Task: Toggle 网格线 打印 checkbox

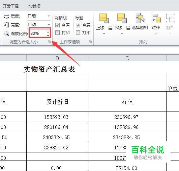Action: coord(57,33)
